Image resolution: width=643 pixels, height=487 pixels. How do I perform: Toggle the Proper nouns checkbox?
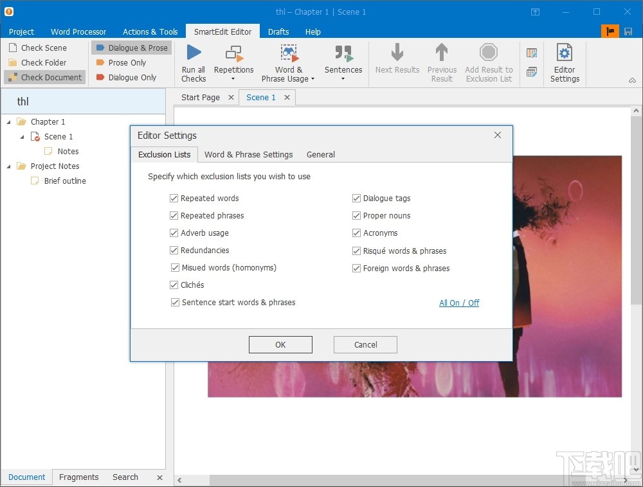[356, 215]
